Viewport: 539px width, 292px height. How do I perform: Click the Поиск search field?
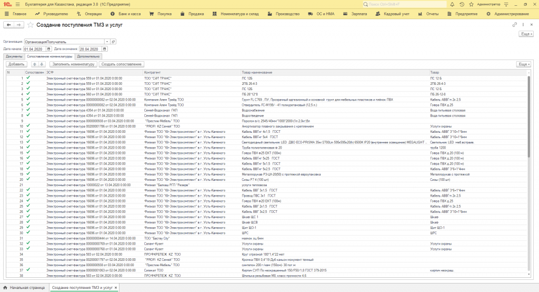[x=404, y=4]
